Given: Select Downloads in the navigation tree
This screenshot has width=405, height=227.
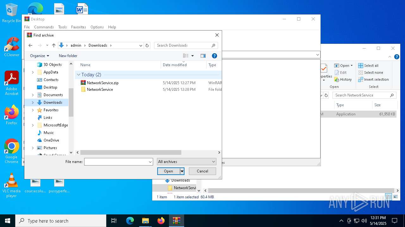Looking at the screenshot, I should tap(53, 102).
